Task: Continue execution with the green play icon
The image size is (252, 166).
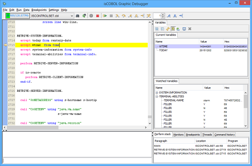Action: [x=105, y=16]
